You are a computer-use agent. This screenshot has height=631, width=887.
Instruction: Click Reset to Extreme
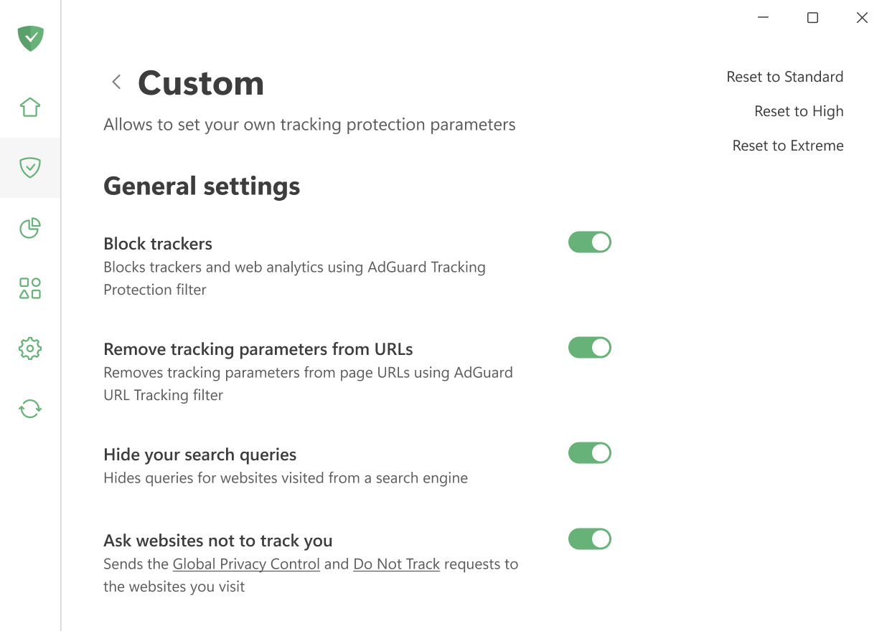coord(788,146)
